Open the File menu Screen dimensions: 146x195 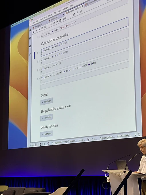click(x=33, y=23)
